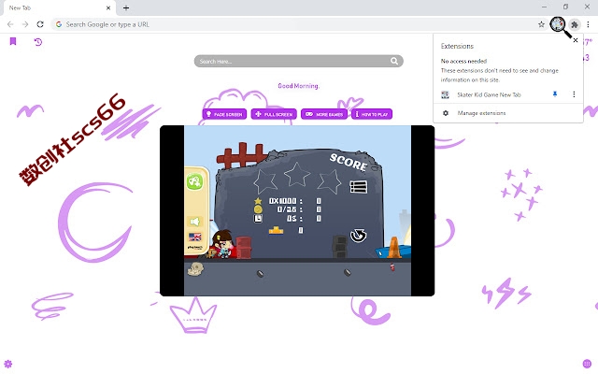Close the Extensions popup
598x374 pixels.
576,40
